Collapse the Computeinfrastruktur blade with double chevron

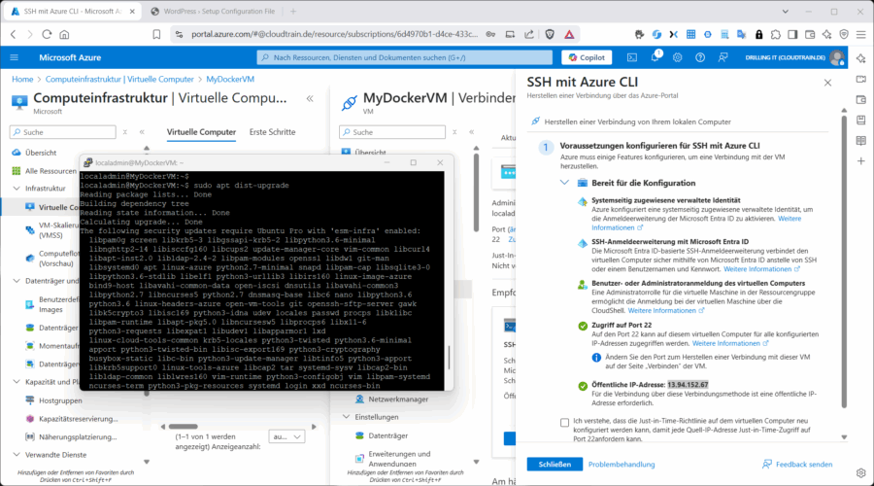pos(310,99)
